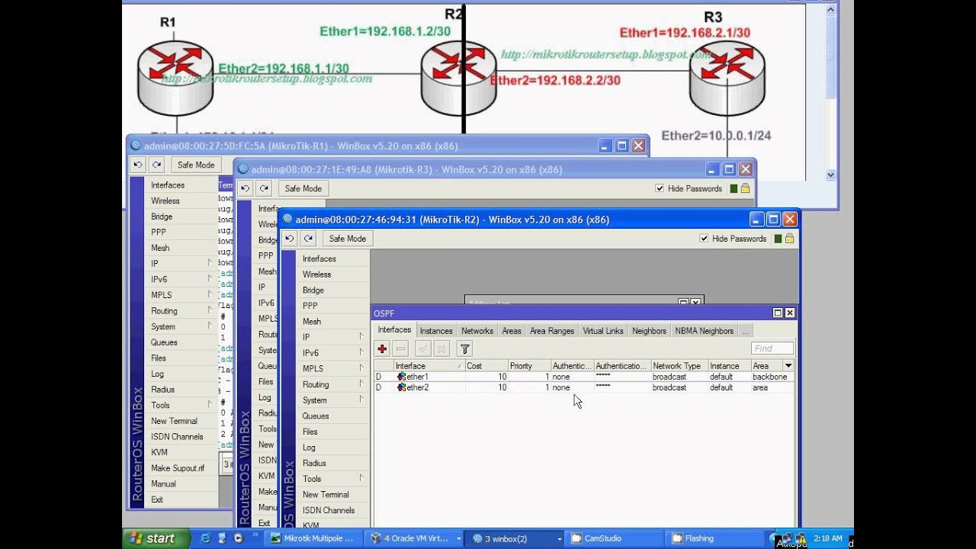The width and height of the screenshot is (976, 549).
Task: Switch to the Instances tab in OSPF
Action: pyautogui.click(x=436, y=331)
